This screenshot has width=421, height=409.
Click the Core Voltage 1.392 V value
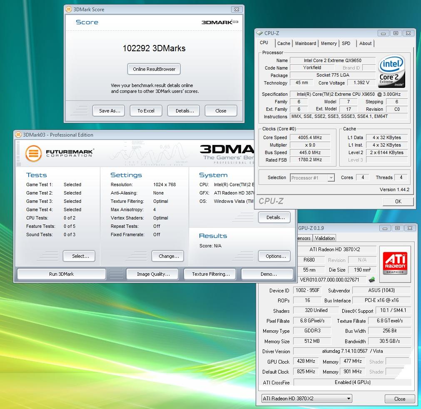pyautogui.click(x=361, y=83)
